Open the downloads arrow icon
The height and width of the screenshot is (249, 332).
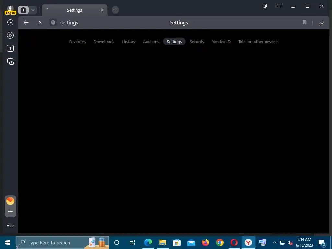pyautogui.click(x=322, y=22)
